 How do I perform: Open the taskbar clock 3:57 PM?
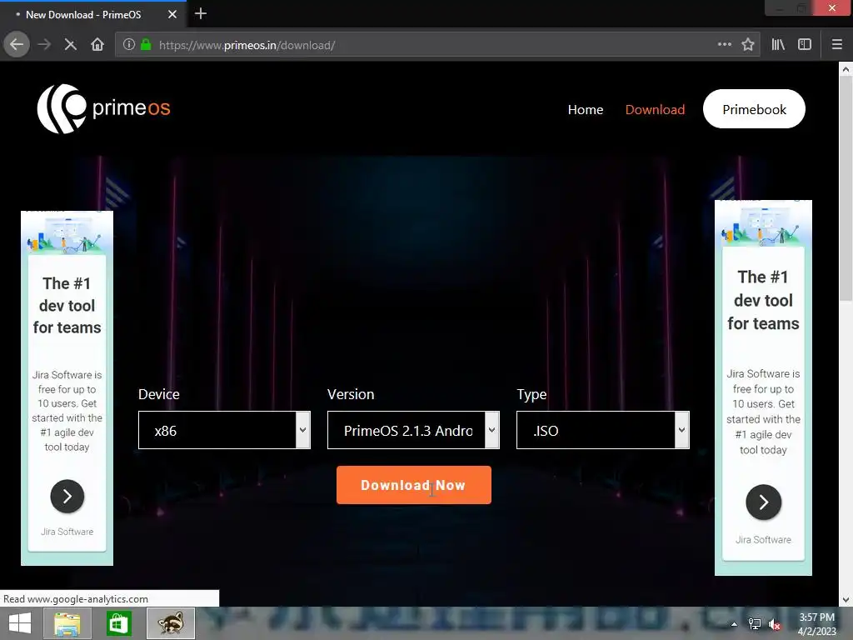click(x=816, y=623)
